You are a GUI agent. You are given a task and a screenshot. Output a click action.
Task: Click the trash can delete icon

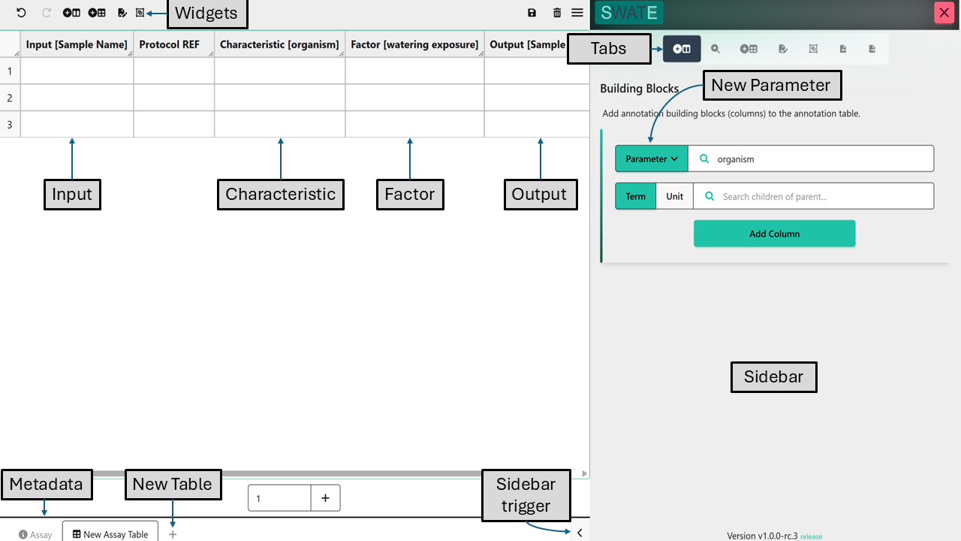557,13
